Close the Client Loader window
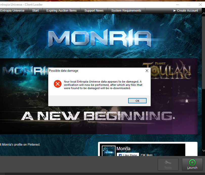Image resolution: width=205 pixels, height=175 pixels. coord(200,5)
